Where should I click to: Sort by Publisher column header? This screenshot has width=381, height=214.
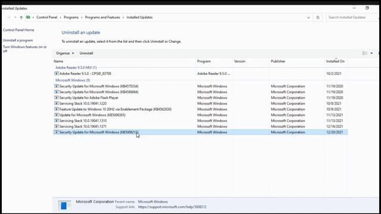[x=278, y=61]
